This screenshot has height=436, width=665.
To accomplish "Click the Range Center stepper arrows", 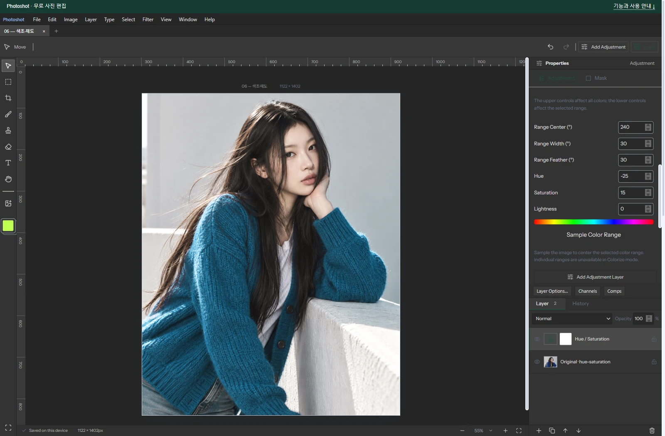I will [648, 127].
